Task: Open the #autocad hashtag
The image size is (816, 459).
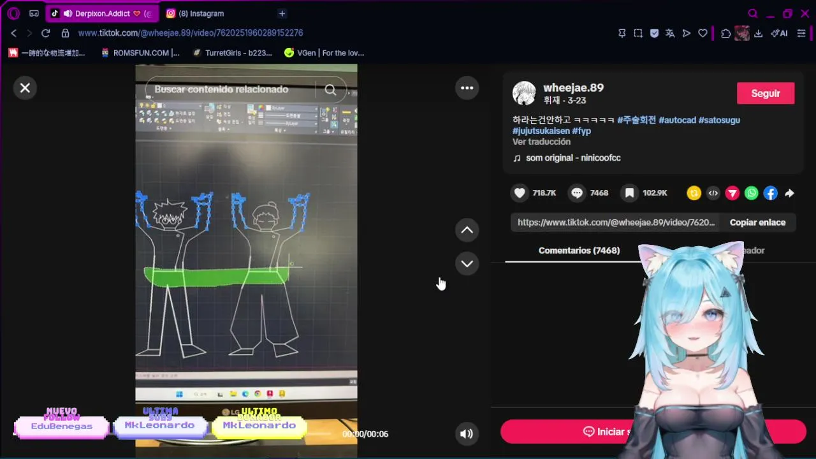Action: tap(677, 120)
